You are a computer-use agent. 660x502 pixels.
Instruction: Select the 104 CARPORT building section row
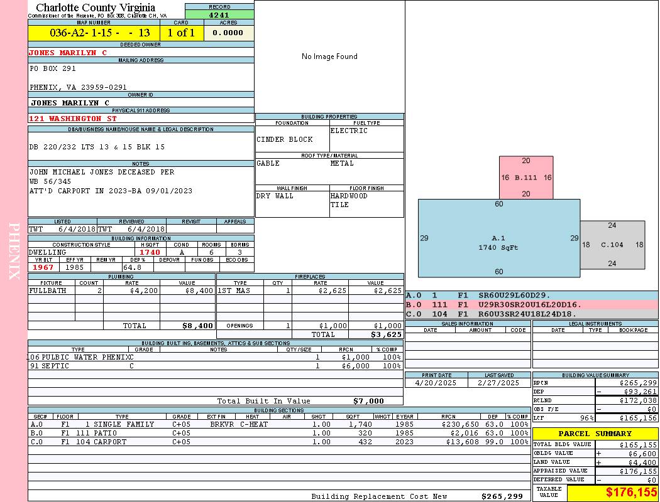click(277, 442)
